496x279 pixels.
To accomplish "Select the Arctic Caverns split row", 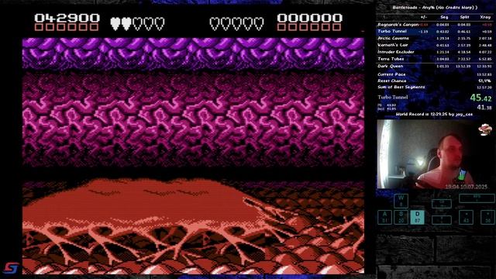I will click(x=435, y=38).
